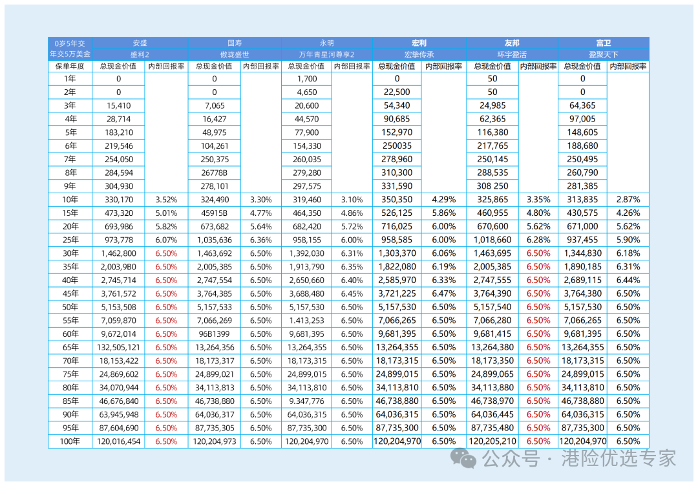Click the value 120,205,210
The height and width of the screenshot is (486, 698).
[x=492, y=441]
